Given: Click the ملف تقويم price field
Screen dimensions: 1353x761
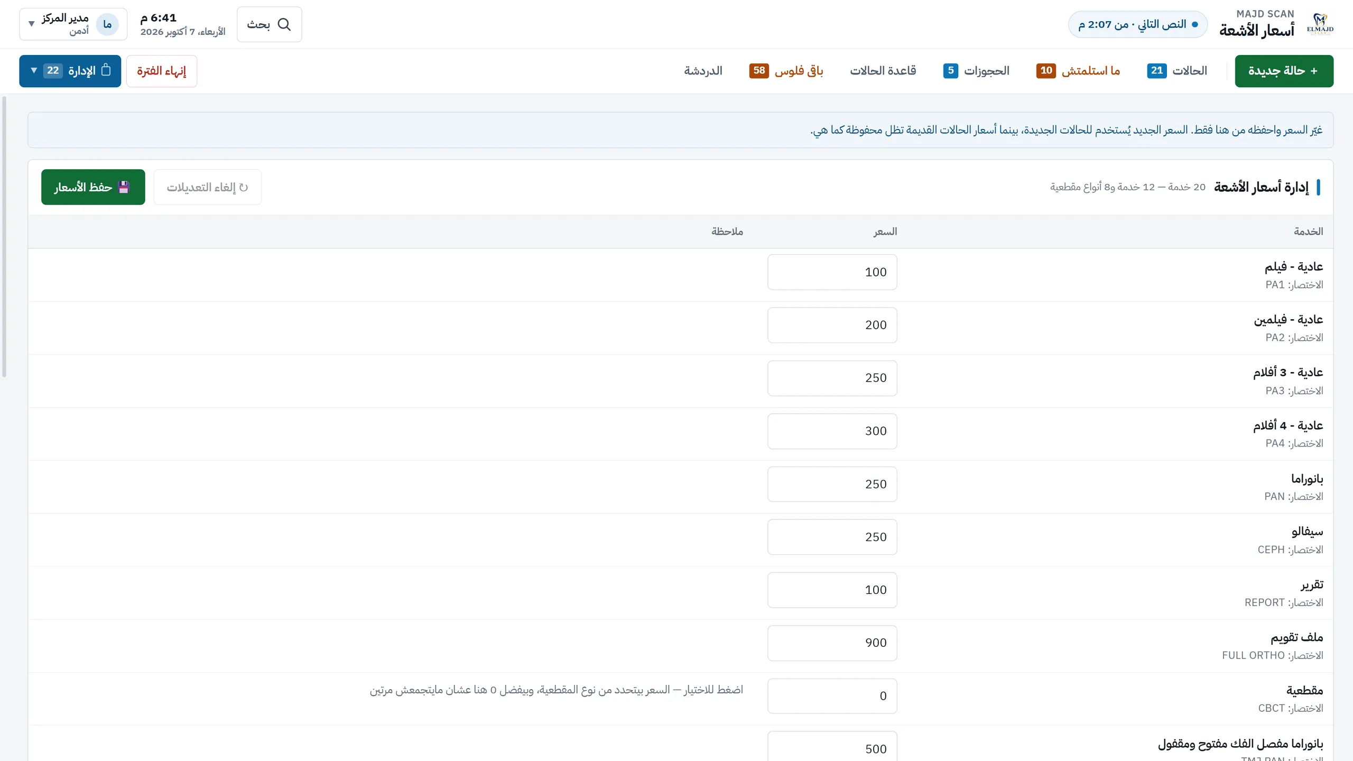Looking at the screenshot, I should [832, 643].
